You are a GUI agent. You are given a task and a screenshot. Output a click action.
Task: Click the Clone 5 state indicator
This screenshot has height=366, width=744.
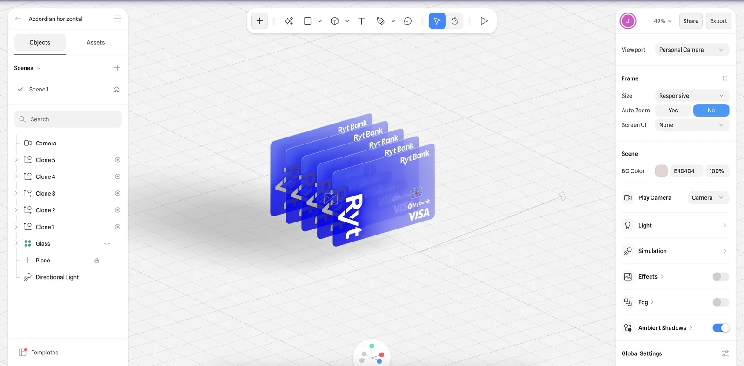pyautogui.click(x=118, y=160)
